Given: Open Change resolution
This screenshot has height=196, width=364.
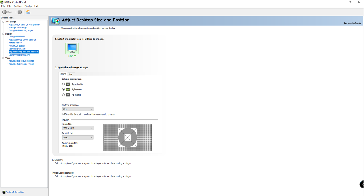Looking at the screenshot, I should 17,37.
